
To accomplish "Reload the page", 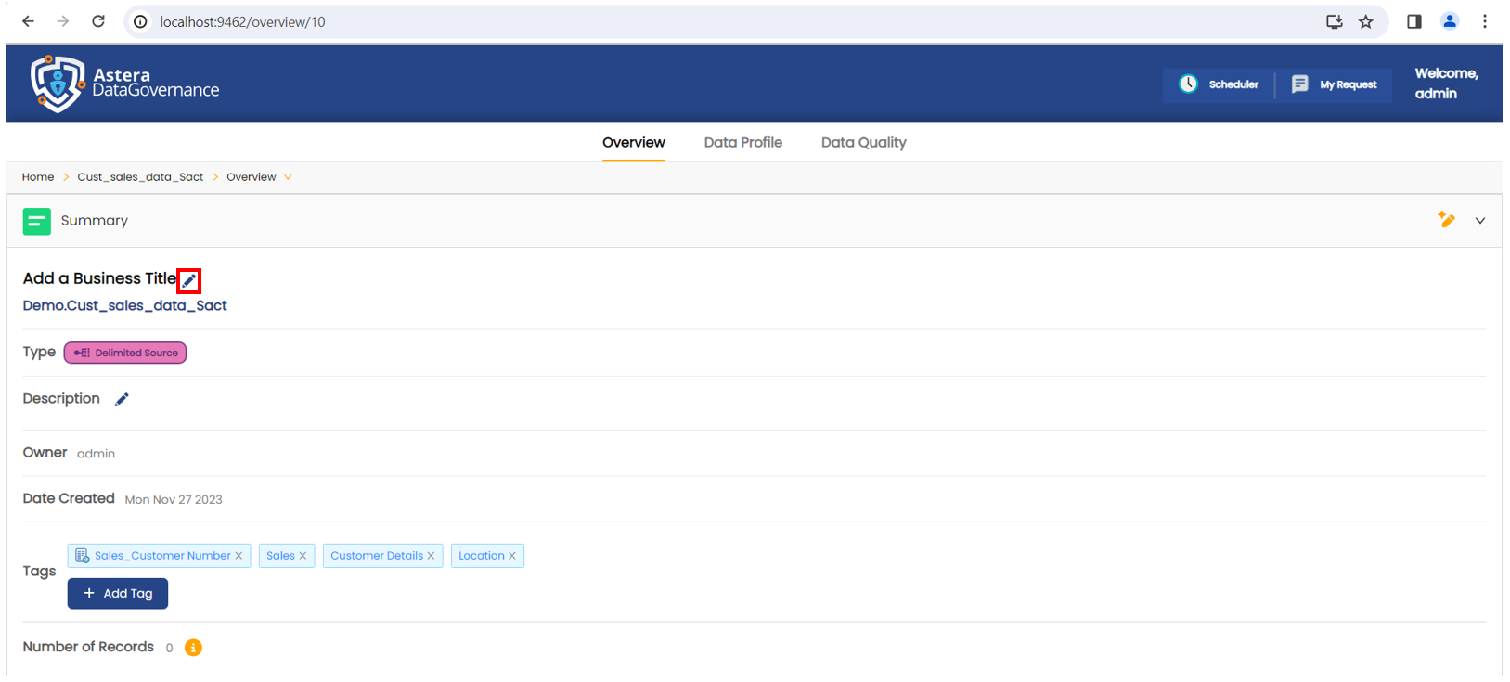I will coord(98,21).
